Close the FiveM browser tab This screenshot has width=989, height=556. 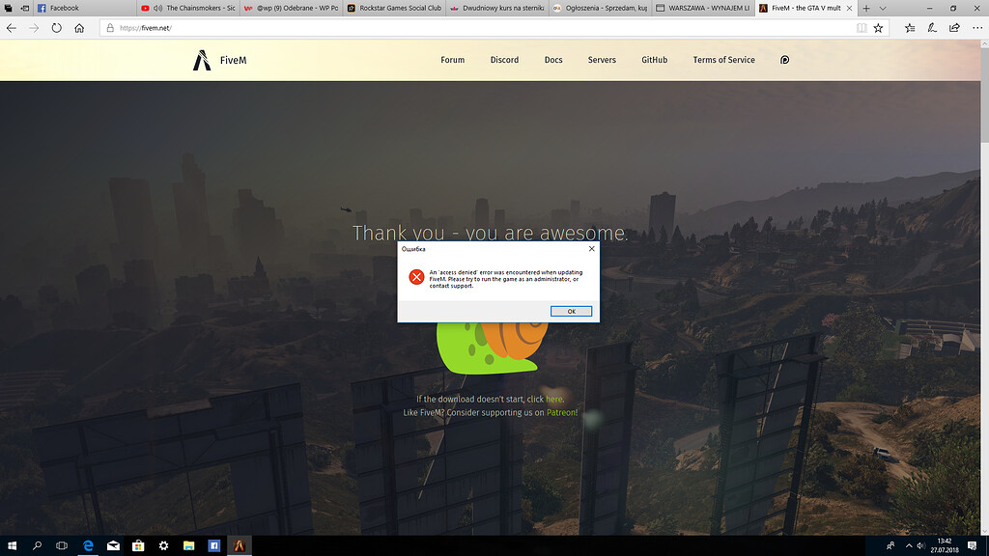coord(849,8)
